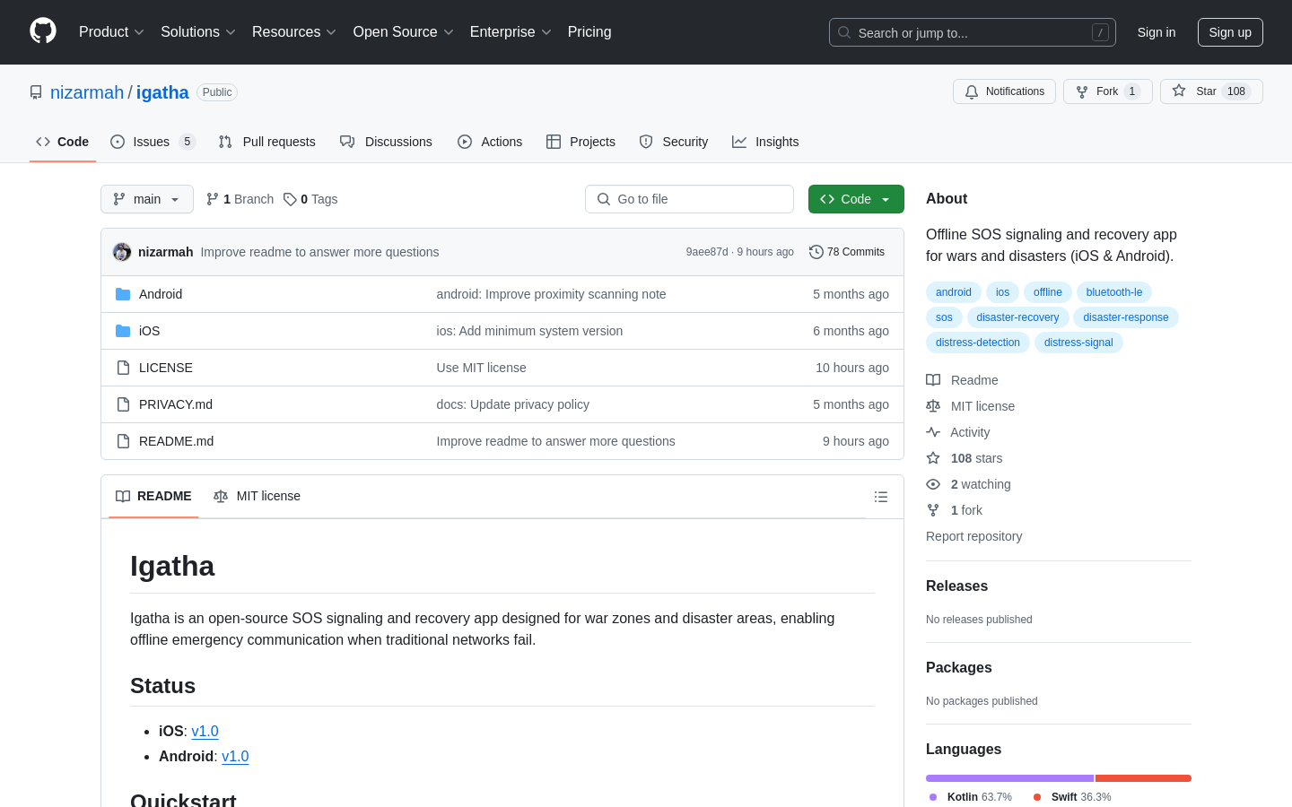Select the README tab in file viewer
Image resolution: width=1292 pixels, height=807 pixels.
tap(153, 497)
